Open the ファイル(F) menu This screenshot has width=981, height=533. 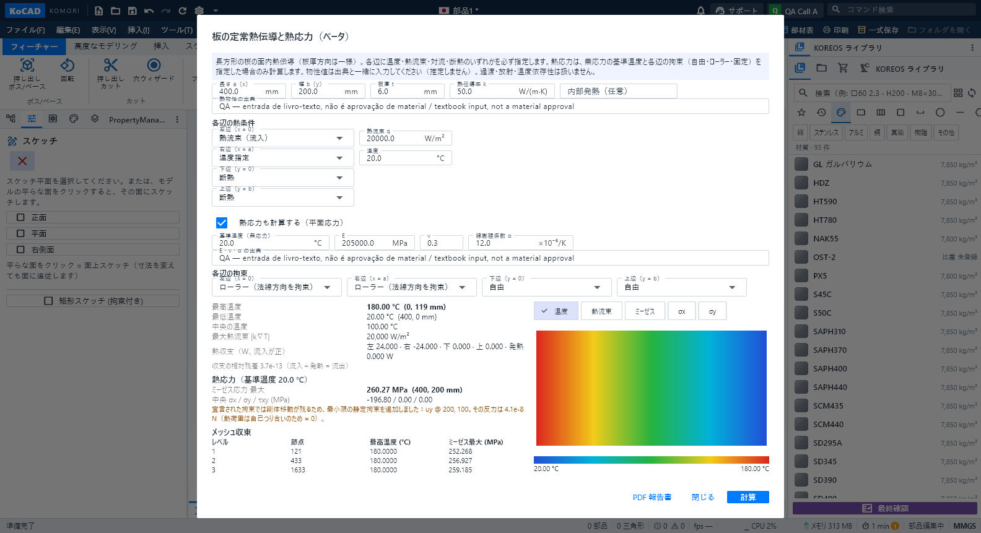[25, 30]
